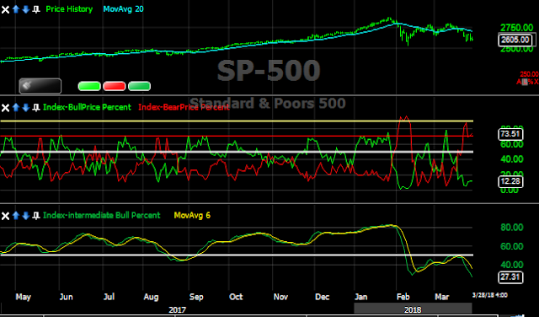Select the Index-intermediate Bull Percent label
The width and height of the screenshot is (539, 317).
click(102, 216)
